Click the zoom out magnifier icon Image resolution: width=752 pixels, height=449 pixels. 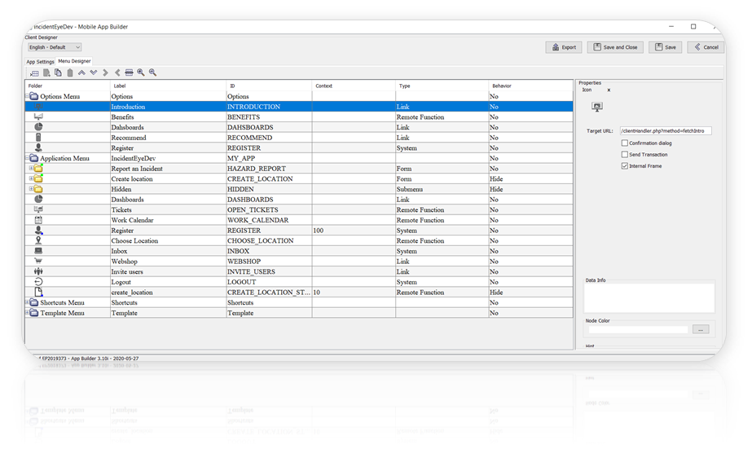coord(152,73)
